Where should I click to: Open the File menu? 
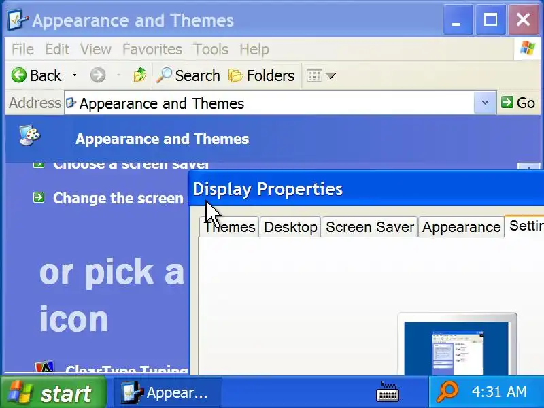pyautogui.click(x=22, y=49)
